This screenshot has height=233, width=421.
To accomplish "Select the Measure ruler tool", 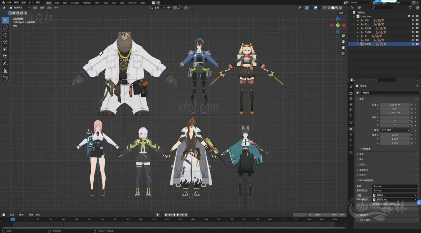I will (x=5, y=70).
